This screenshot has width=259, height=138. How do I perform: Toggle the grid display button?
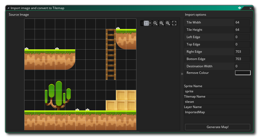[x=146, y=23]
